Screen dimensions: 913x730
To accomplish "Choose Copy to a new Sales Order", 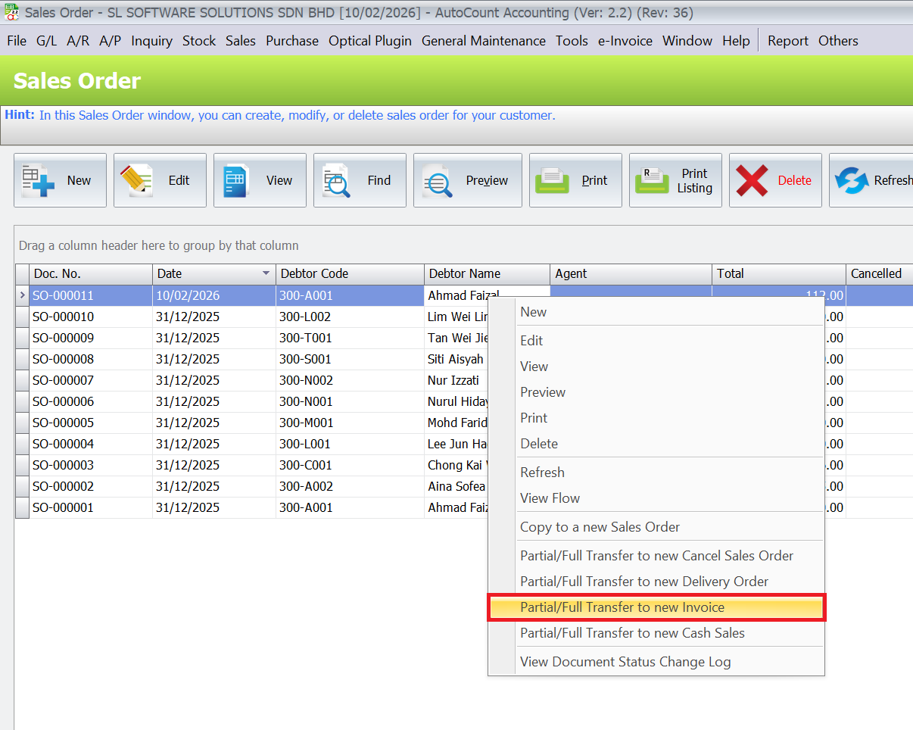I will tap(600, 527).
